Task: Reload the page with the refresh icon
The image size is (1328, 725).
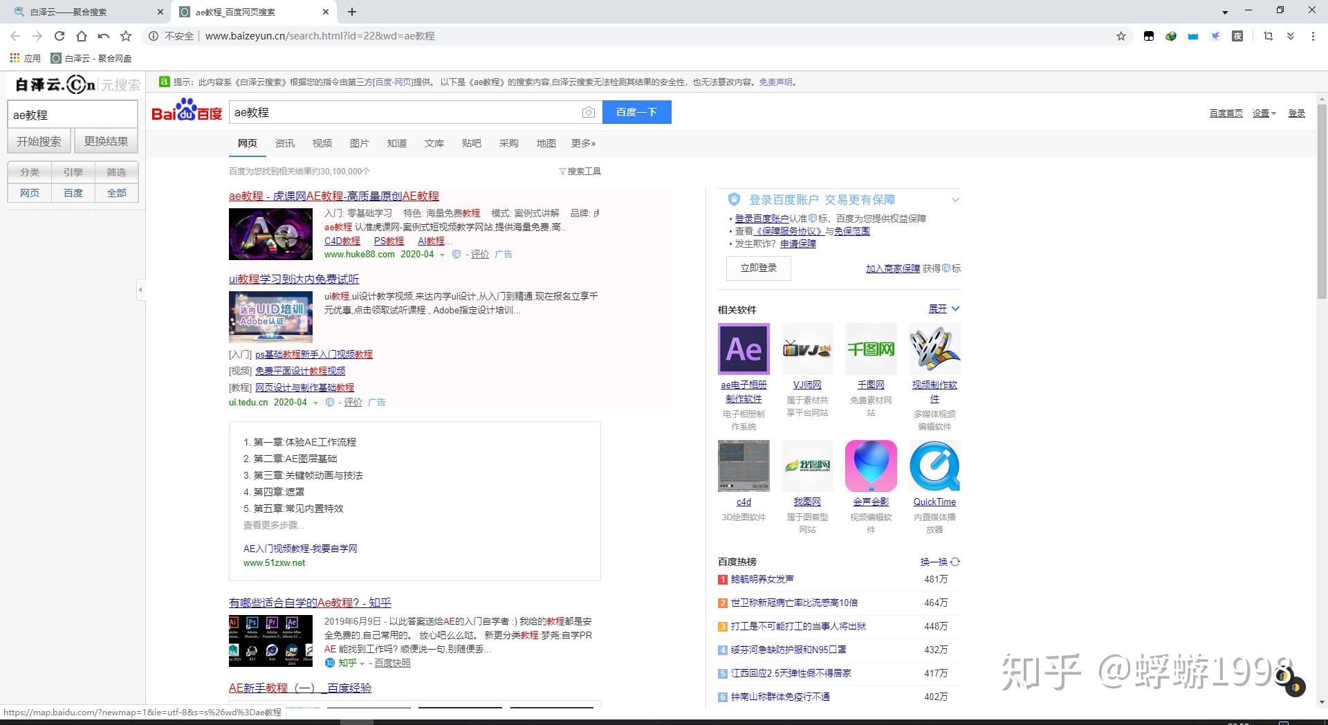Action: click(x=59, y=36)
